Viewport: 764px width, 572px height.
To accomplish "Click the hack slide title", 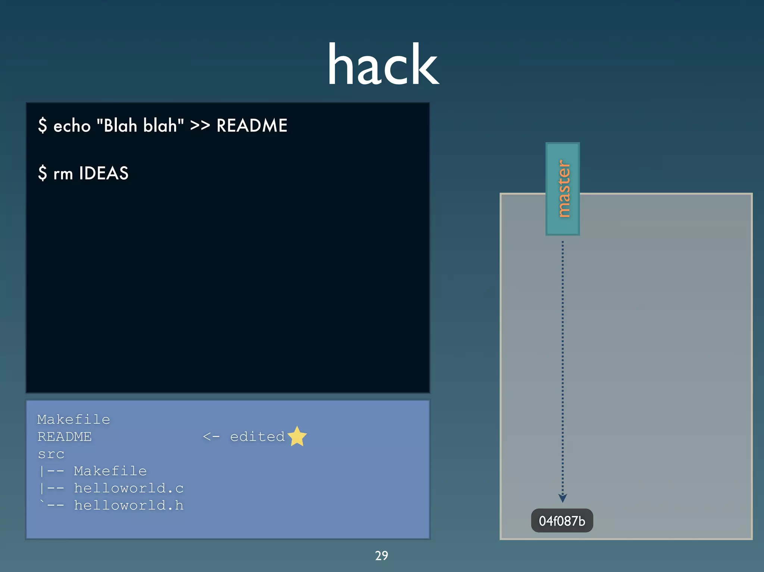I will tap(383, 65).
